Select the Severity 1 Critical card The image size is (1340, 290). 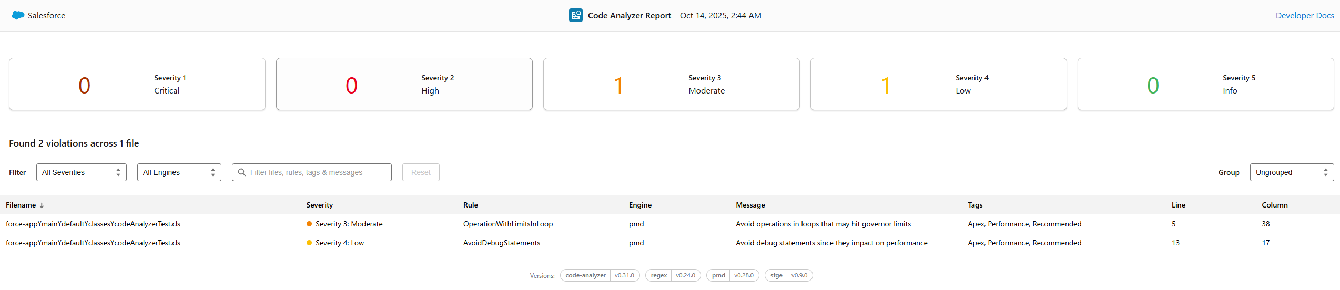137,84
